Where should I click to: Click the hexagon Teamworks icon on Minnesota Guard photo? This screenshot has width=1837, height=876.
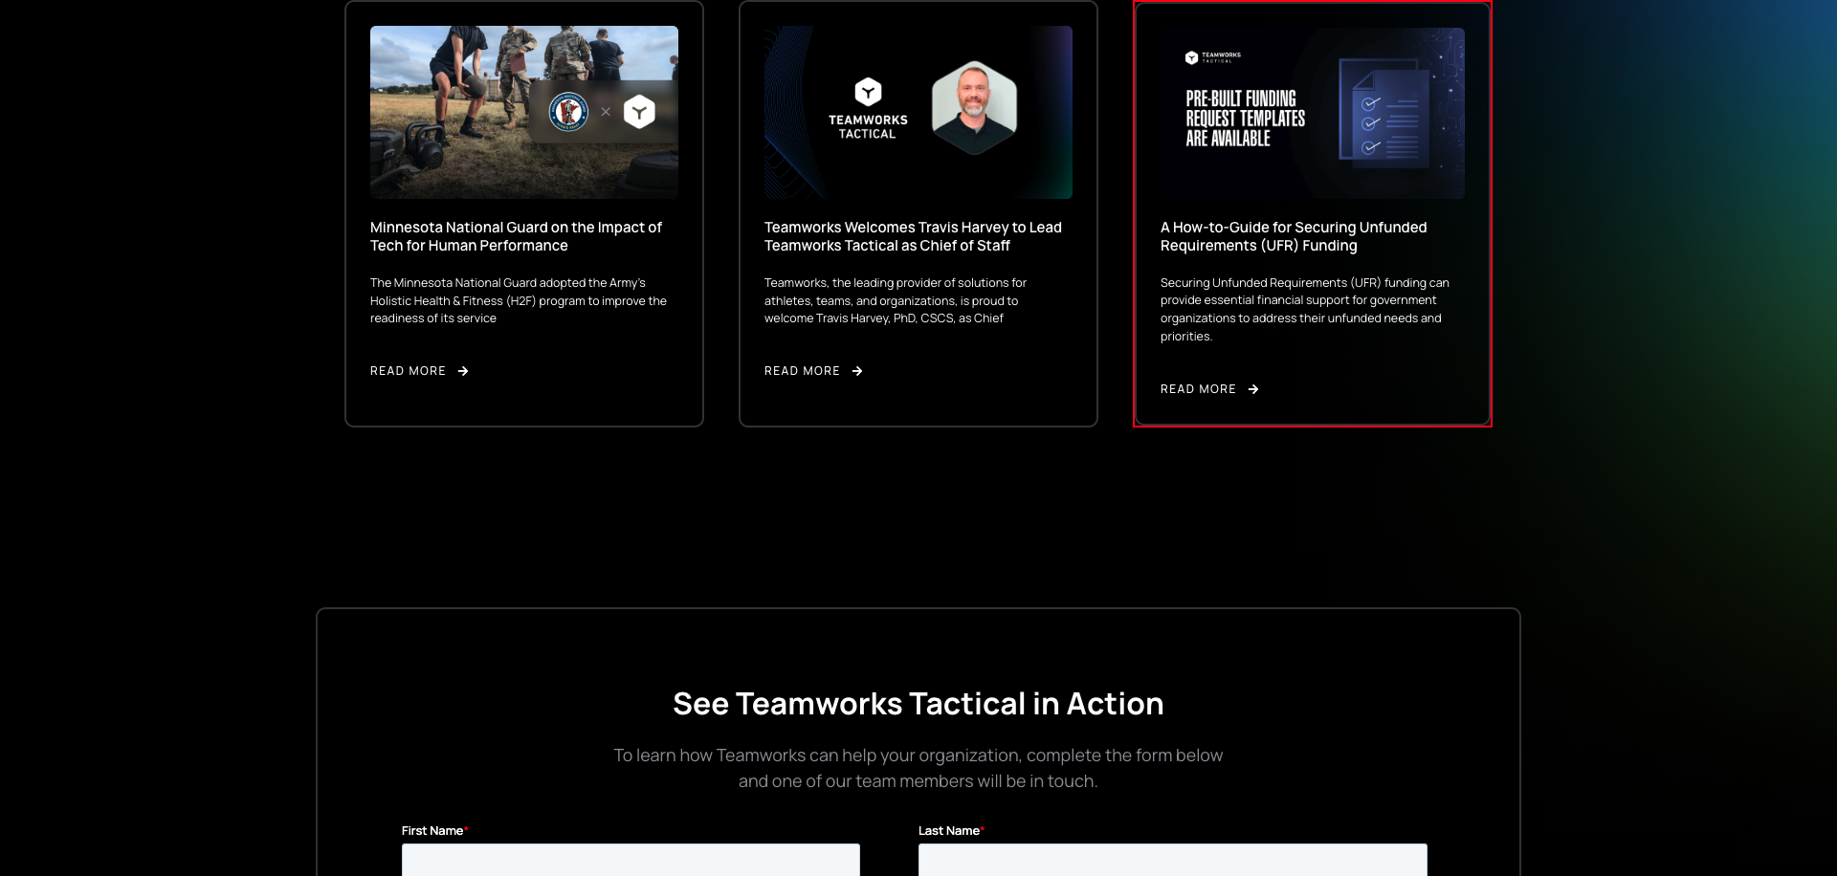[640, 111]
